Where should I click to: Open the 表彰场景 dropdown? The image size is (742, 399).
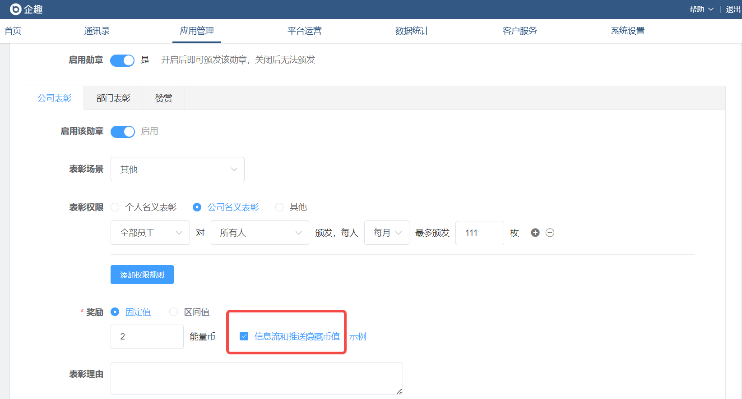pos(177,169)
